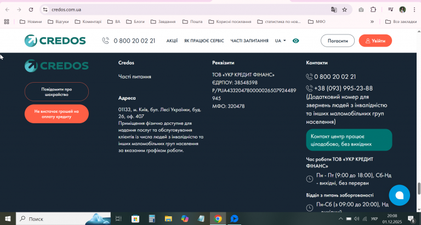Screen dimensions: 421x225
Task: Click Не вистачає грошей на оплату кредиту
Action: [56, 114]
